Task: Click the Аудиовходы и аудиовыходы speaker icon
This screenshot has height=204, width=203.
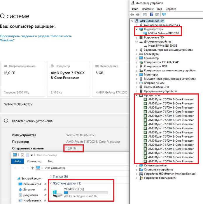Action: coord(141,25)
